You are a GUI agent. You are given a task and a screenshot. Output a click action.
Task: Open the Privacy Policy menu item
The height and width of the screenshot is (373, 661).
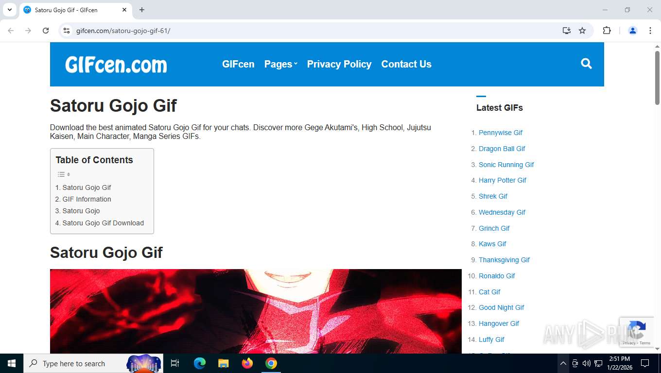(339, 64)
